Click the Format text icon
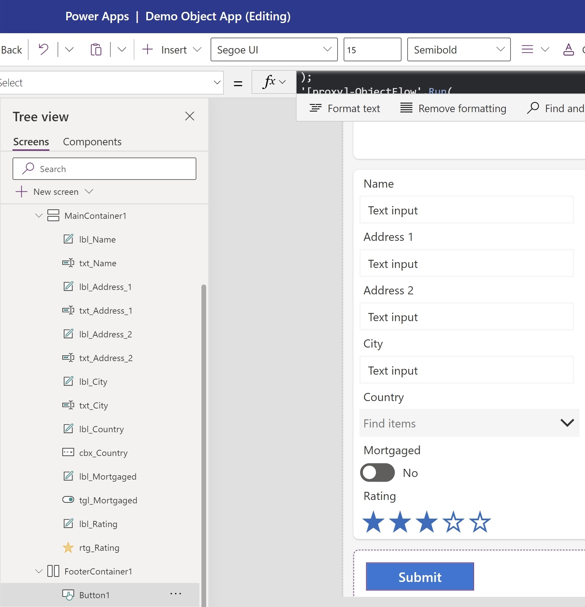585x607 pixels. click(316, 108)
